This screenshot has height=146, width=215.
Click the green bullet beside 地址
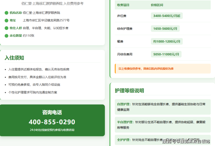pyautogui.click(x=6, y=20)
